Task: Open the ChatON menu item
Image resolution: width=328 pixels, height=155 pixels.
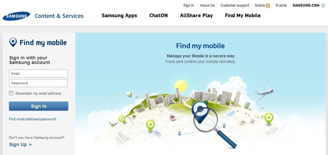Action: coord(158,16)
